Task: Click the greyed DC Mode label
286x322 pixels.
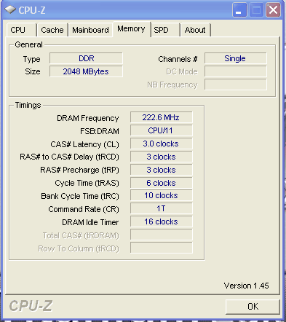Action: [x=182, y=71]
